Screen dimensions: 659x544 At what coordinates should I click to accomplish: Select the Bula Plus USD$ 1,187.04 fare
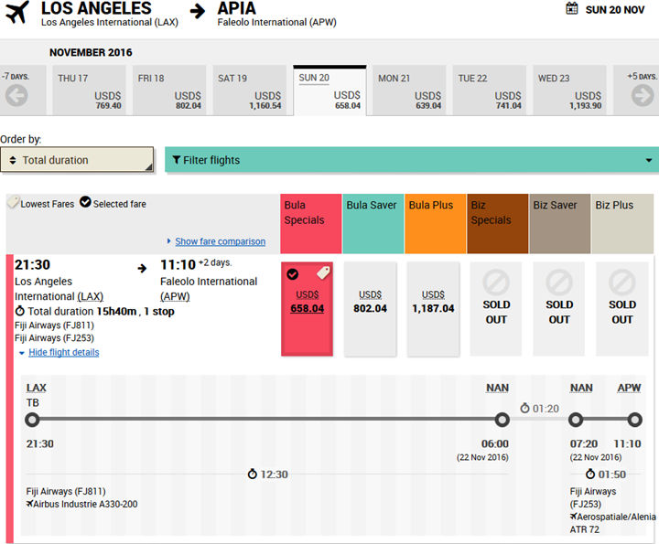432,302
